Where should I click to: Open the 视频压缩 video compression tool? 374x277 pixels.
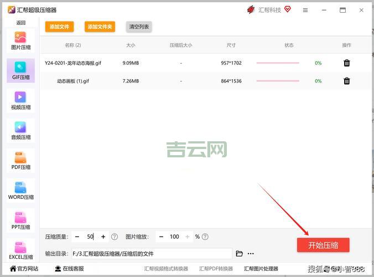click(x=21, y=100)
